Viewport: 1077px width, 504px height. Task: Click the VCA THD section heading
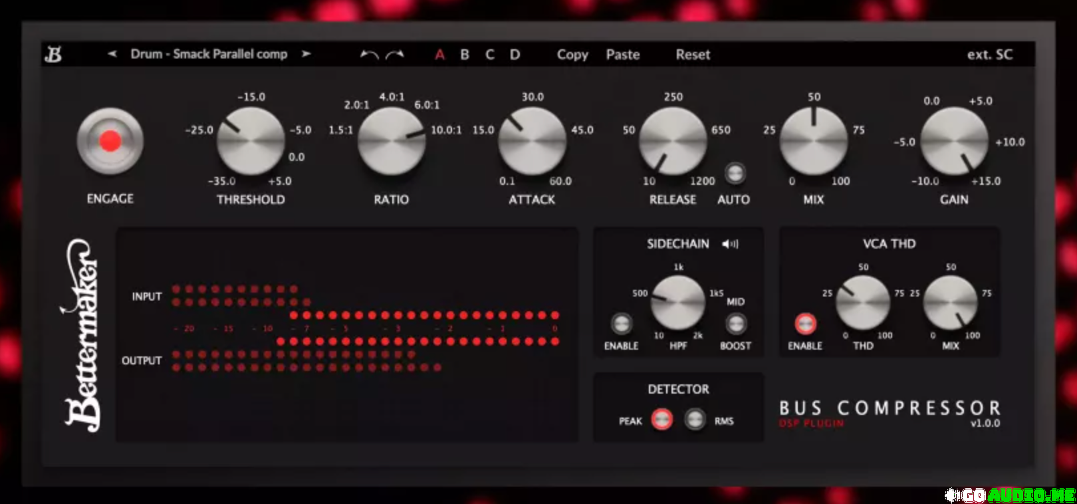[x=890, y=244]
